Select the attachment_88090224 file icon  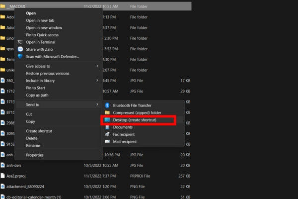tap(2, 186)
